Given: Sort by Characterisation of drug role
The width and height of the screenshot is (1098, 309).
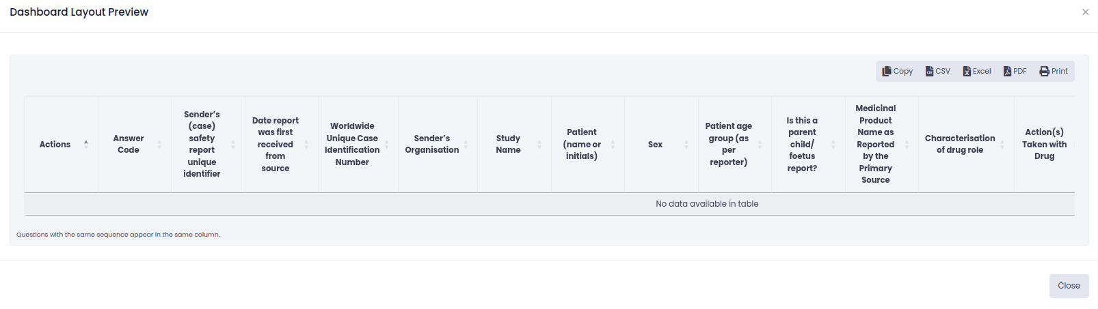Looking at the screenshot, I should pyautogui.click(x=1002, y=145).
